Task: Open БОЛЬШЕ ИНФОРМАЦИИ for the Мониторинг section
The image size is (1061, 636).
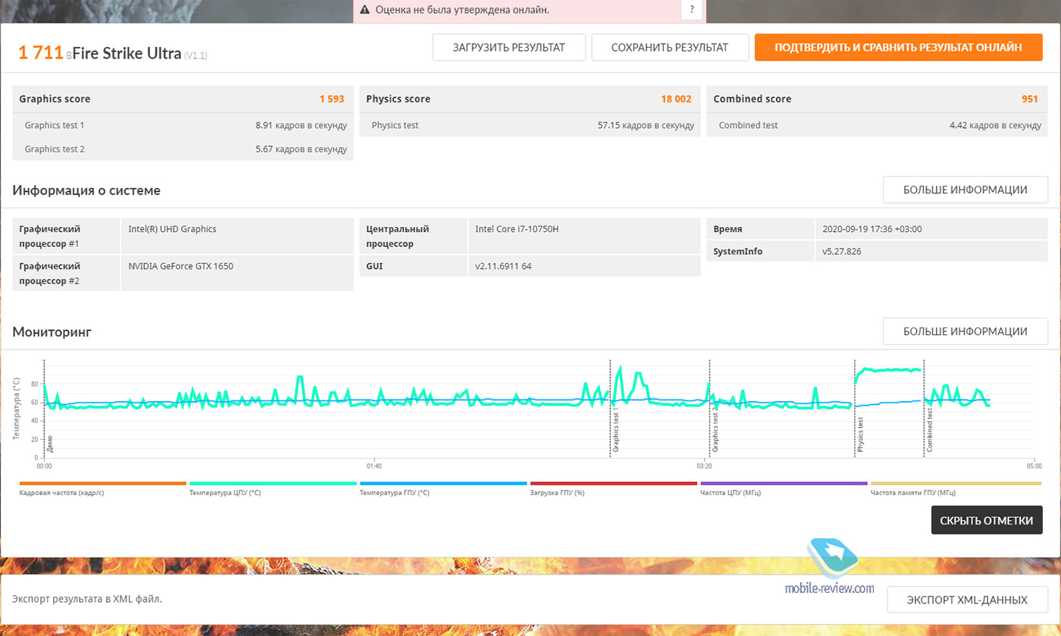Action: coord(966,331)
